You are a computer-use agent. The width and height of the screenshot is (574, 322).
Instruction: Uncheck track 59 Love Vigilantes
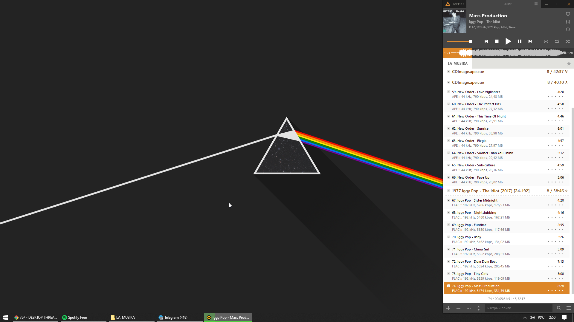coord(448,92)
